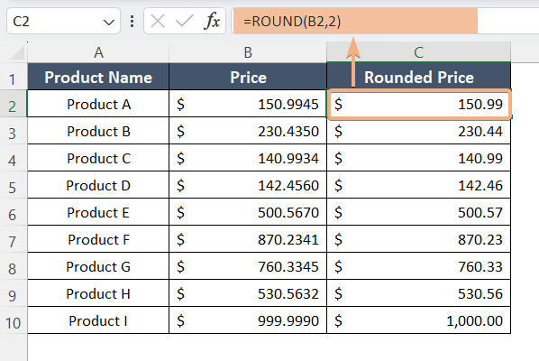The image size is (539, 361).
Task: Select row 4 header
Action: (x=13, y=158)
